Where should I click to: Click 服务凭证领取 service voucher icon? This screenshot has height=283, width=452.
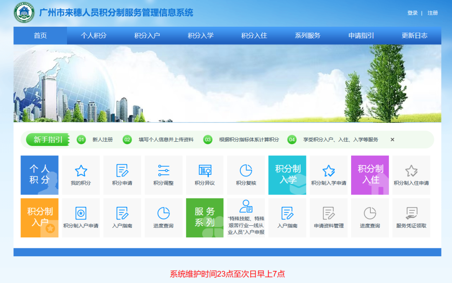point(411,217)
